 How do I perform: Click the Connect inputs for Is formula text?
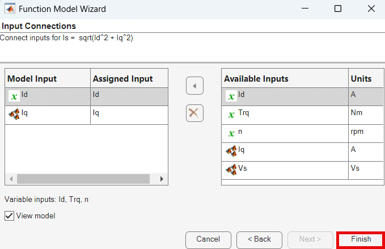pyautogui.click(x=66, y=38)
